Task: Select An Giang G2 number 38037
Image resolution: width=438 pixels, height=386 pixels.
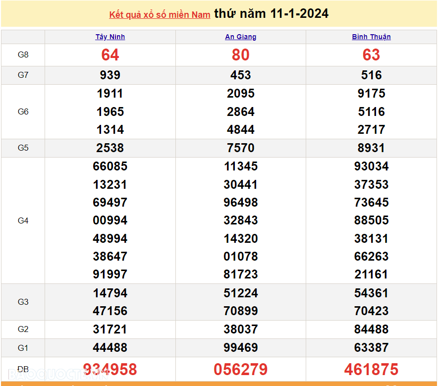Action: (240, 330)
